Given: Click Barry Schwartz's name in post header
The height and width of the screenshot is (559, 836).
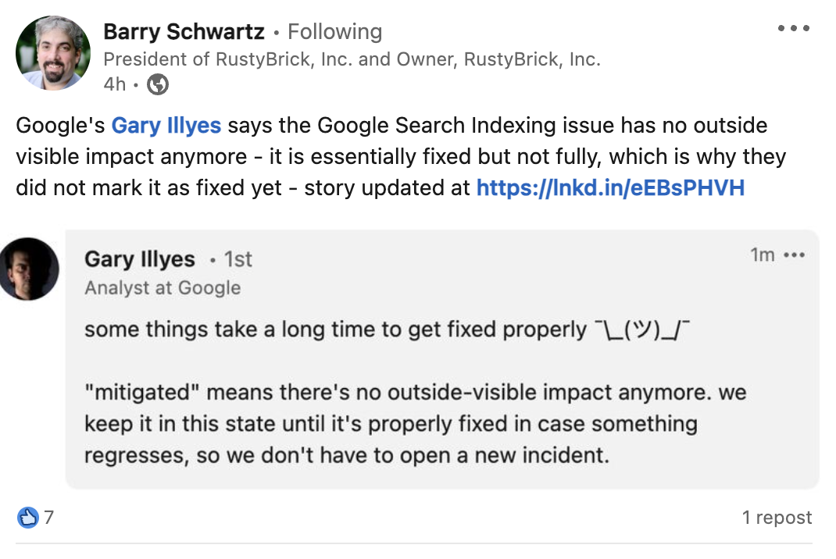Looking at the screenshot, I should click(184, 32).
